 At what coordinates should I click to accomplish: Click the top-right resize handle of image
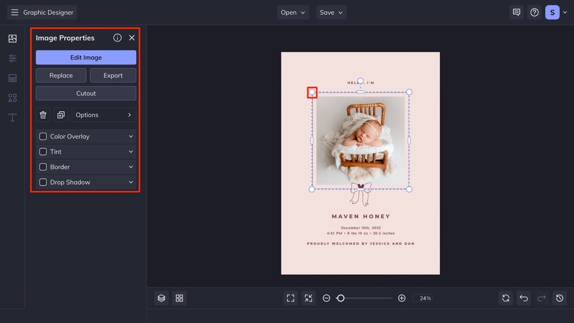coord(409,92)
